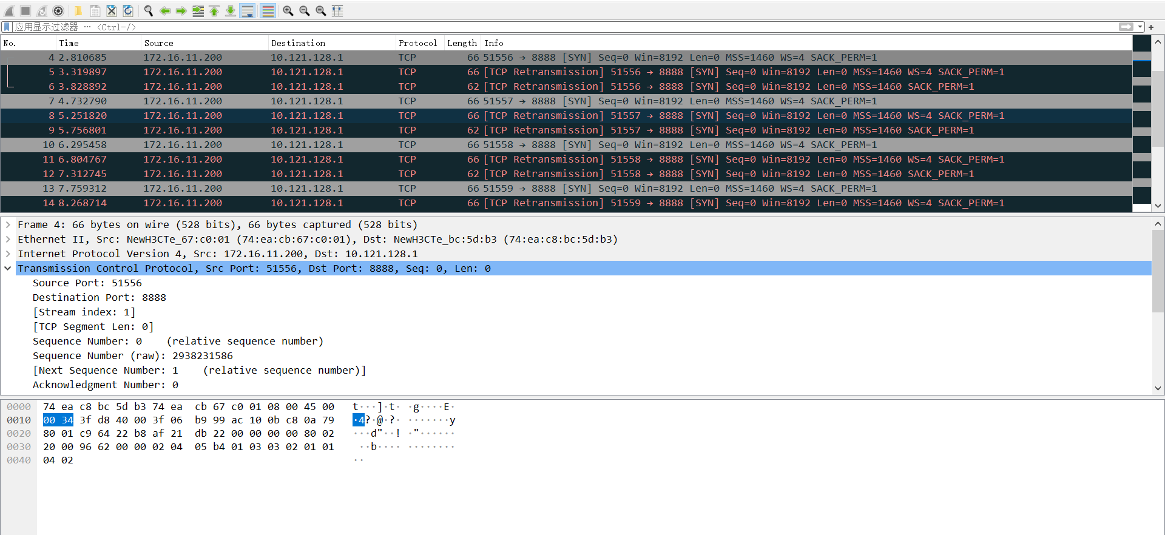Image resolution: width=1165 pixels, height=535 pixels.
Task: Sort packets by Info column header
Action: [x=806, y=43]
